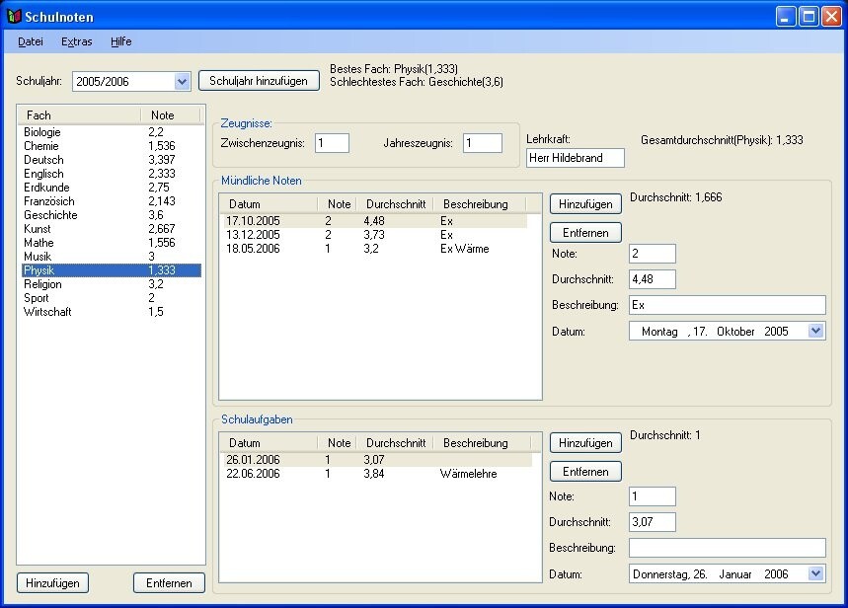Minimize the Schulnoten window
This screenshot has height=608, width=848.
pyautogui.click(x=786, y=17)
